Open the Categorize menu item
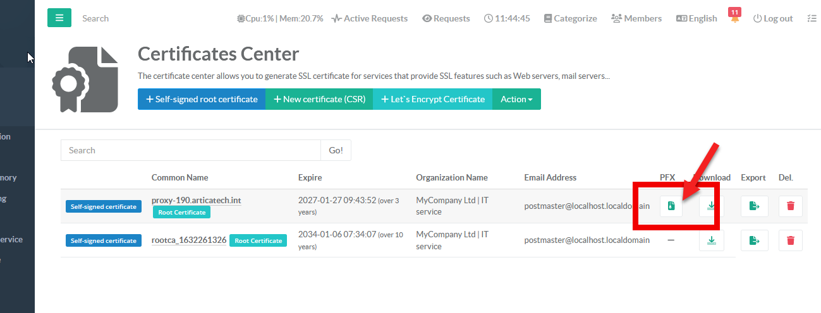This screenshot has height=313, width=821. [x=570, y=18]
